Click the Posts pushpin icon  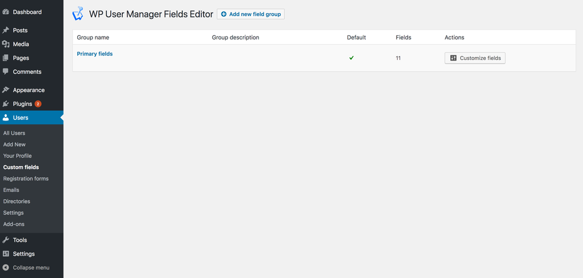6,30
